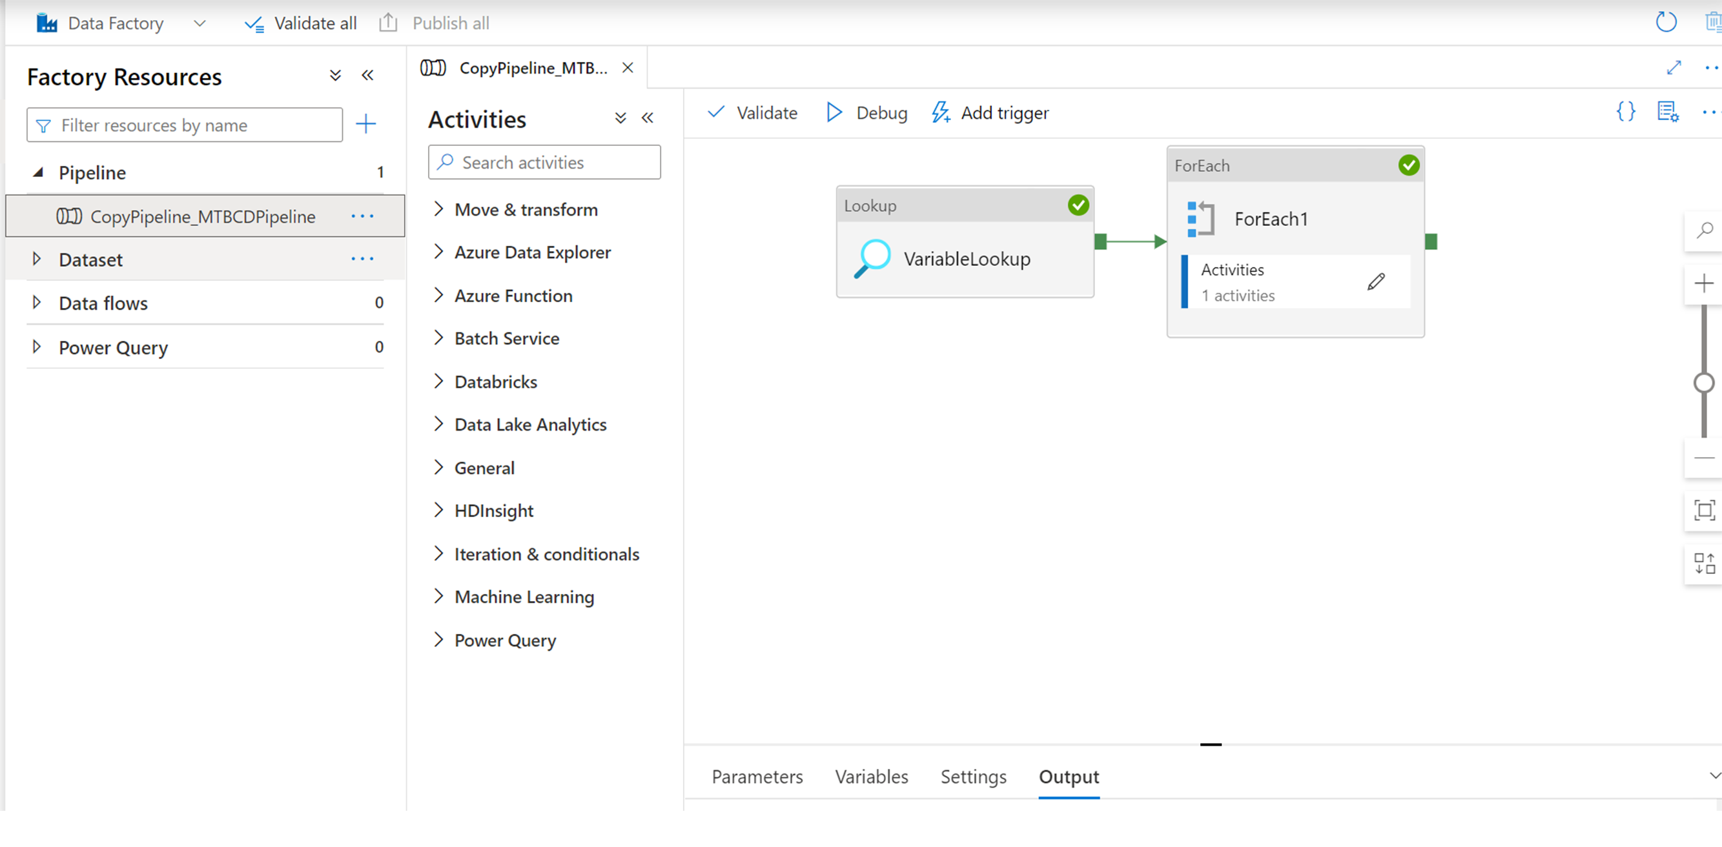Viewport: 1722px width, 847px height.
Task: Expand all Activities categories double chevron
Action: [620, 118]
